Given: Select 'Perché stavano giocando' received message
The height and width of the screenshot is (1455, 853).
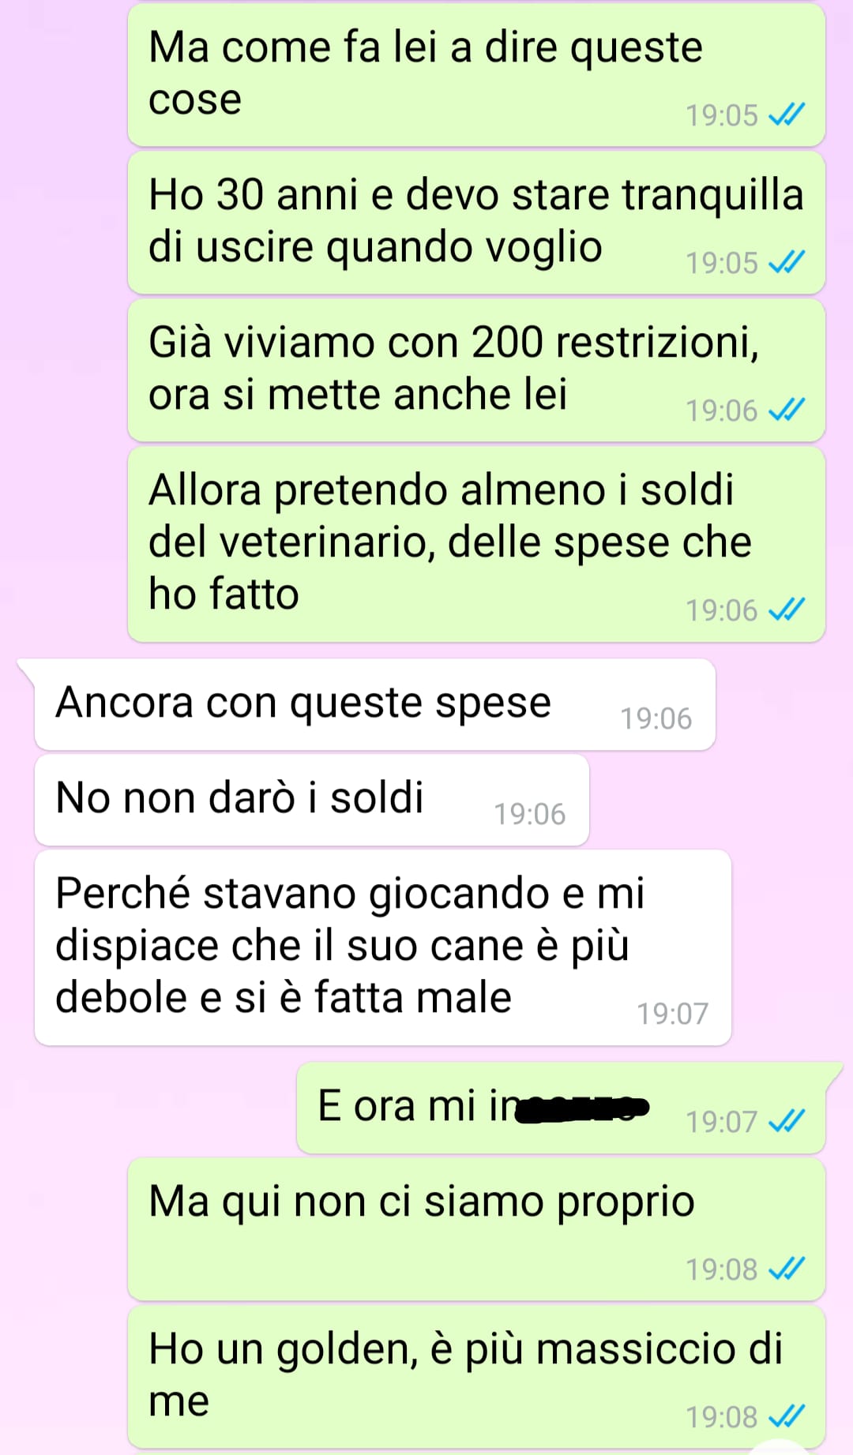Looking at the screenshot, I should [x=383, y=947].
